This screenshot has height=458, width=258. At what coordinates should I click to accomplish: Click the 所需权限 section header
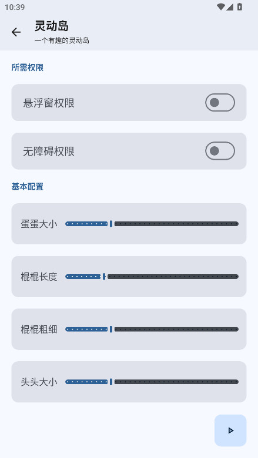tap(28, 68)
